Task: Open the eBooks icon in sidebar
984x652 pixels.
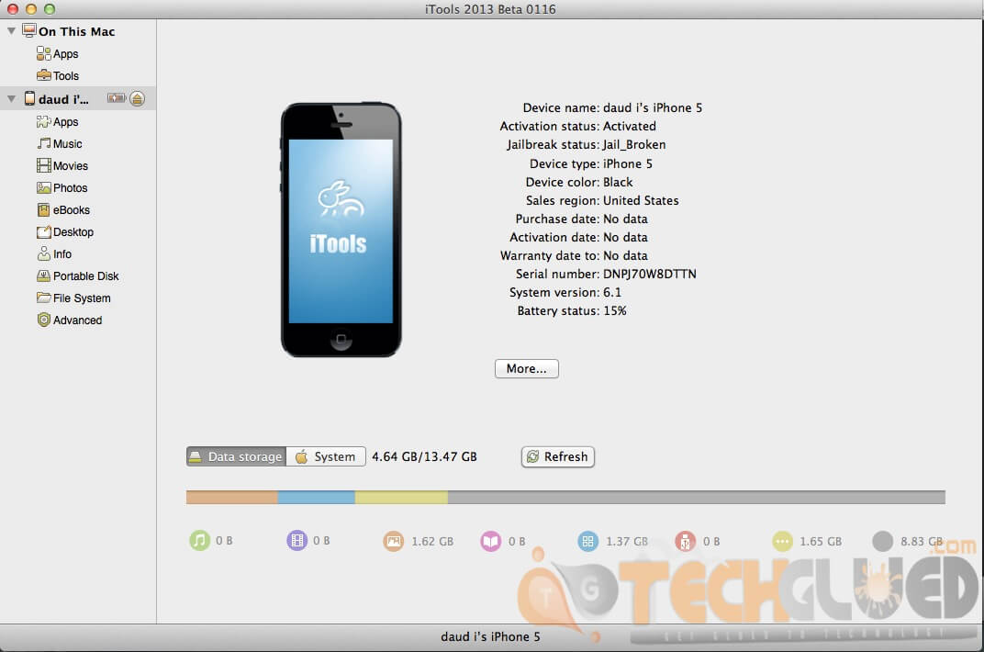Action: (x=43, y=209)
